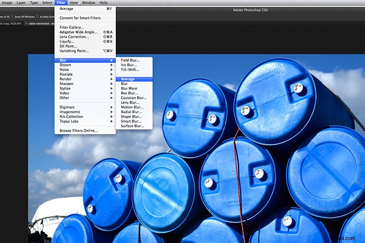Expand the Topaz Labs submenu

pos(85,121)
